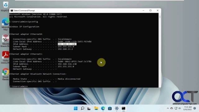This screenshot has width=199, height=112.
Task: Click the default gateway value 192.168.13.2
Action: point(65,49)
